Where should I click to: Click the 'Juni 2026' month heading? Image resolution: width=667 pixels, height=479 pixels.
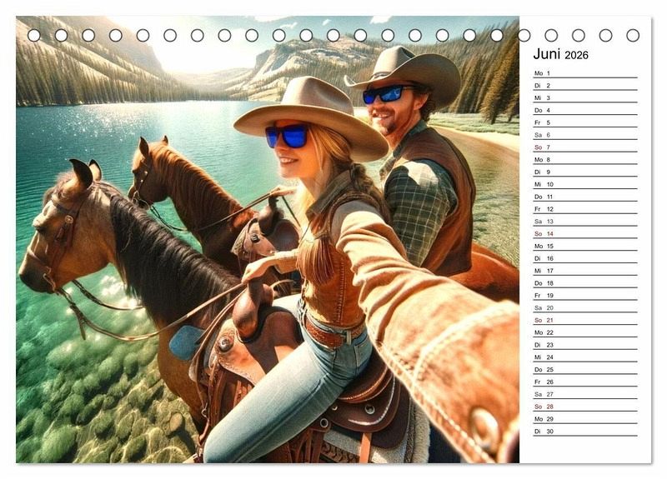(560, 54)
